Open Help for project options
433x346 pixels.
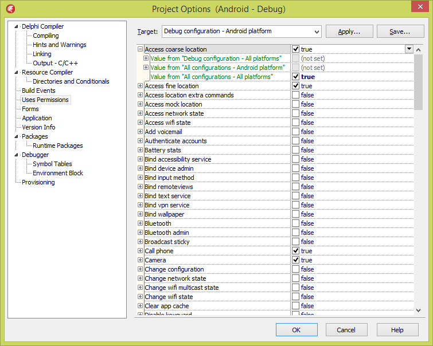tap(397, 330)
